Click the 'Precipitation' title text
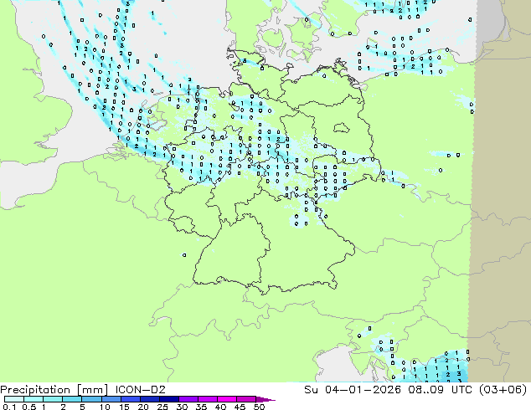The image size is (531, 410). tap(35, 390)
